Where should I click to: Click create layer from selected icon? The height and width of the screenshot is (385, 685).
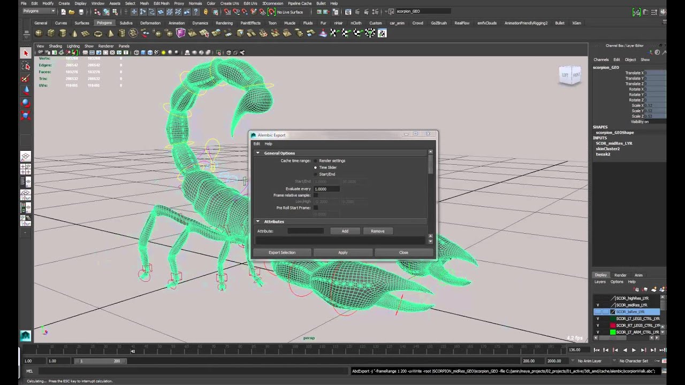coord(661,289)
